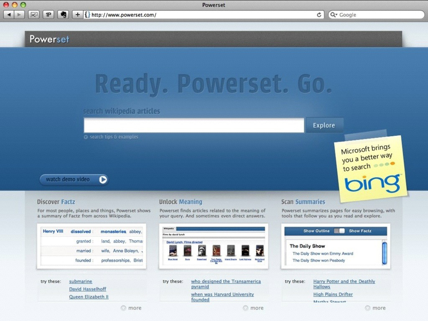Viewport: 428px width, 321px height.
Task: Click the Explore button
Action: coord(324,125)
